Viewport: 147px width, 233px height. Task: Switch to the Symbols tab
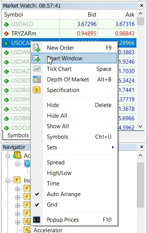click(18, 135)
